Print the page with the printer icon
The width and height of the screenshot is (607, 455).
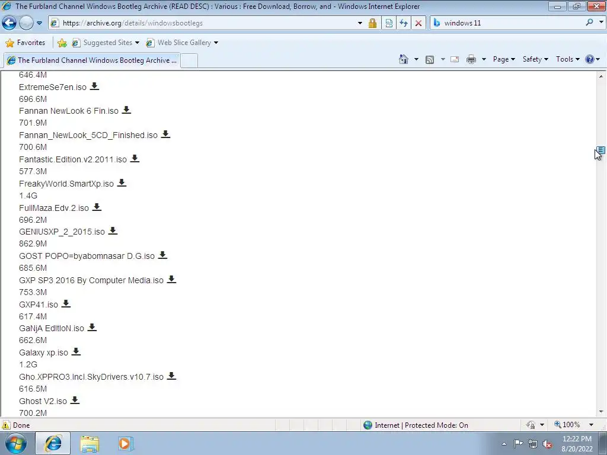click(471, 59)
